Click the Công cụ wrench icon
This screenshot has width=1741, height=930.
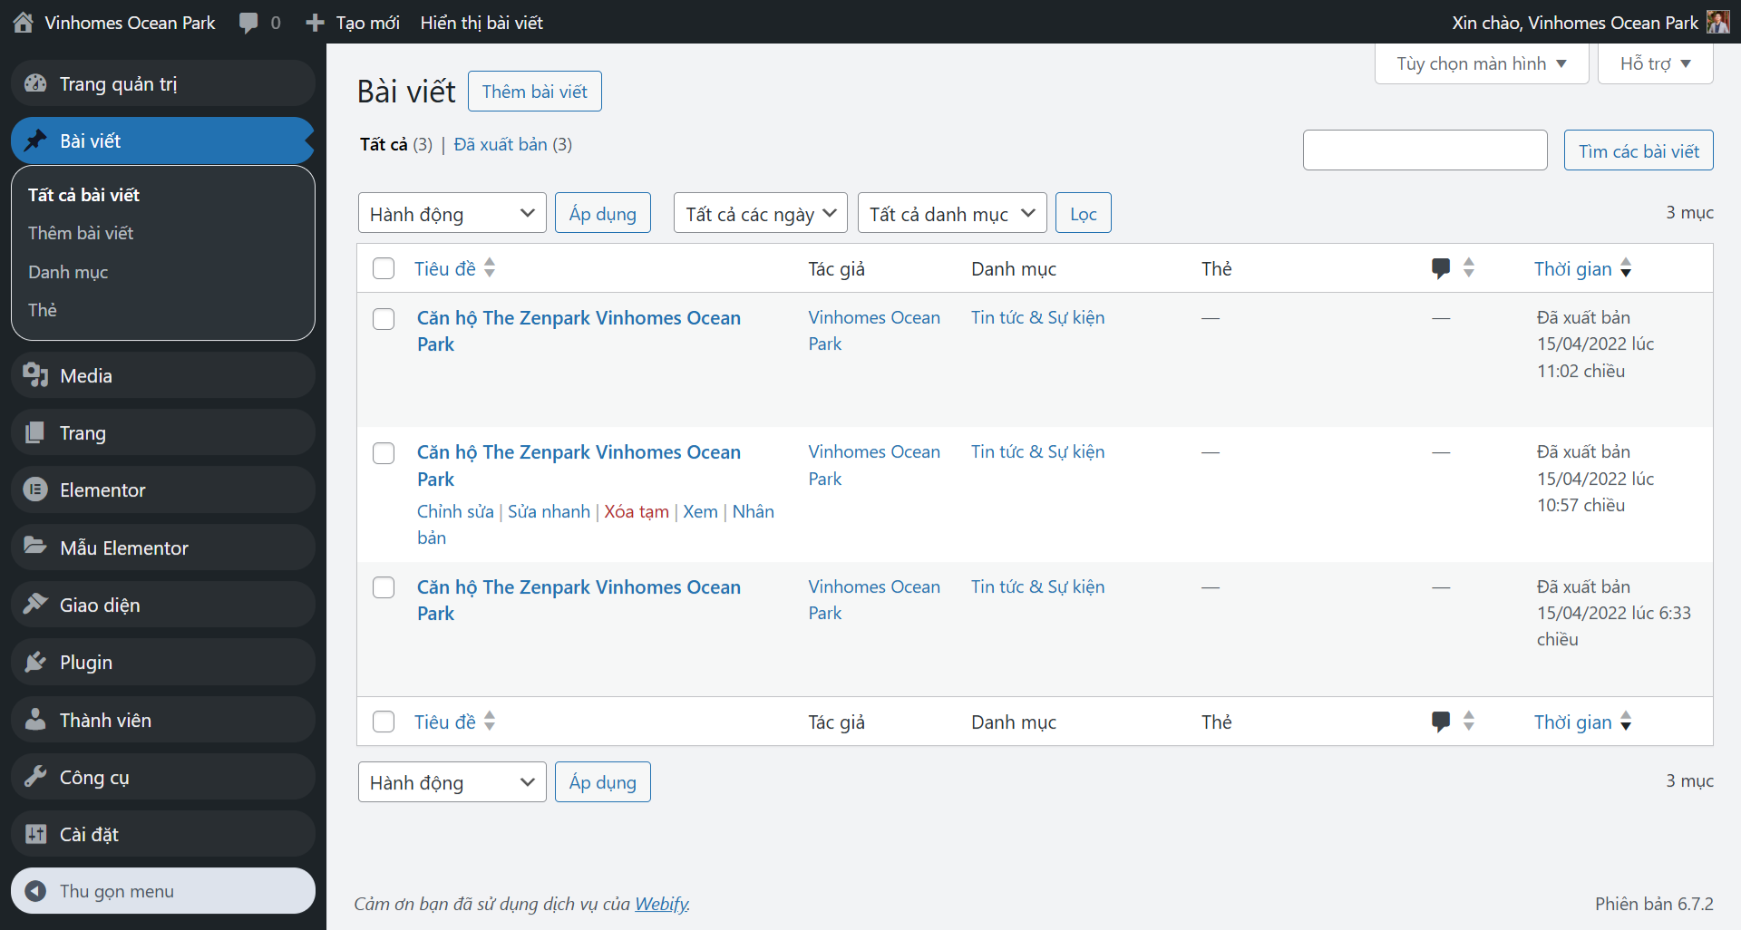point(35,777)
